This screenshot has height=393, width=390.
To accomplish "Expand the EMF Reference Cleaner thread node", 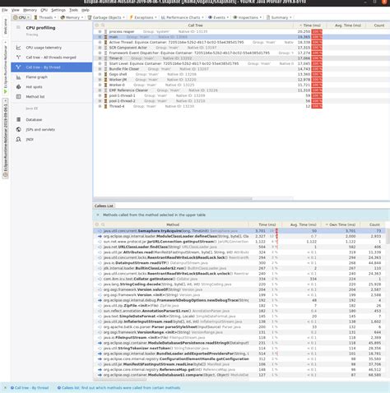I will pyautogui.click(x=100, y=90).
